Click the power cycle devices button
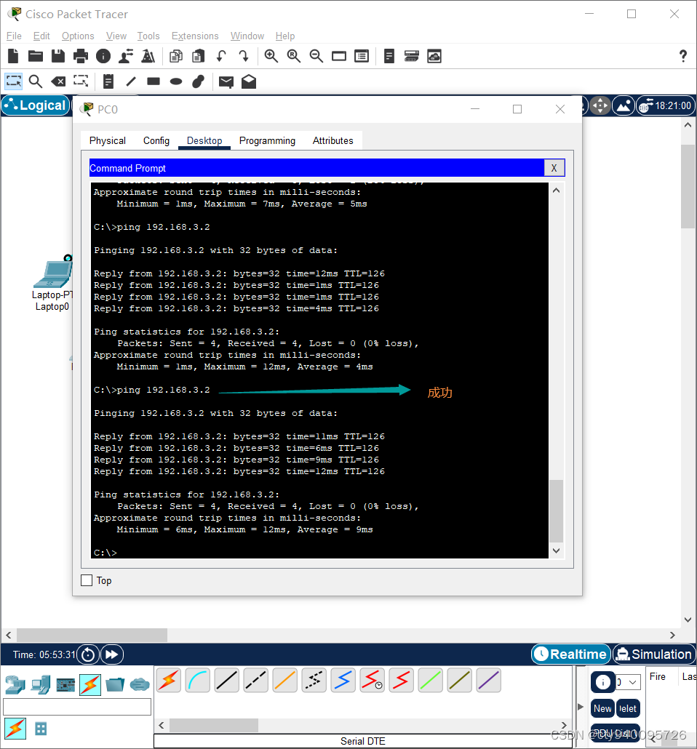This screenshot has height=749, width=697. [88, 654]
